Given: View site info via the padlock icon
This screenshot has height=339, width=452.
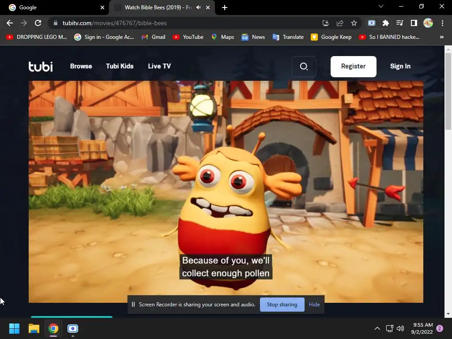Looking at the screenshot, I should 56,23.
